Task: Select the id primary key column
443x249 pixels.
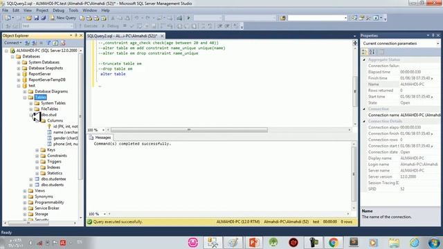Action: [65, 127]
